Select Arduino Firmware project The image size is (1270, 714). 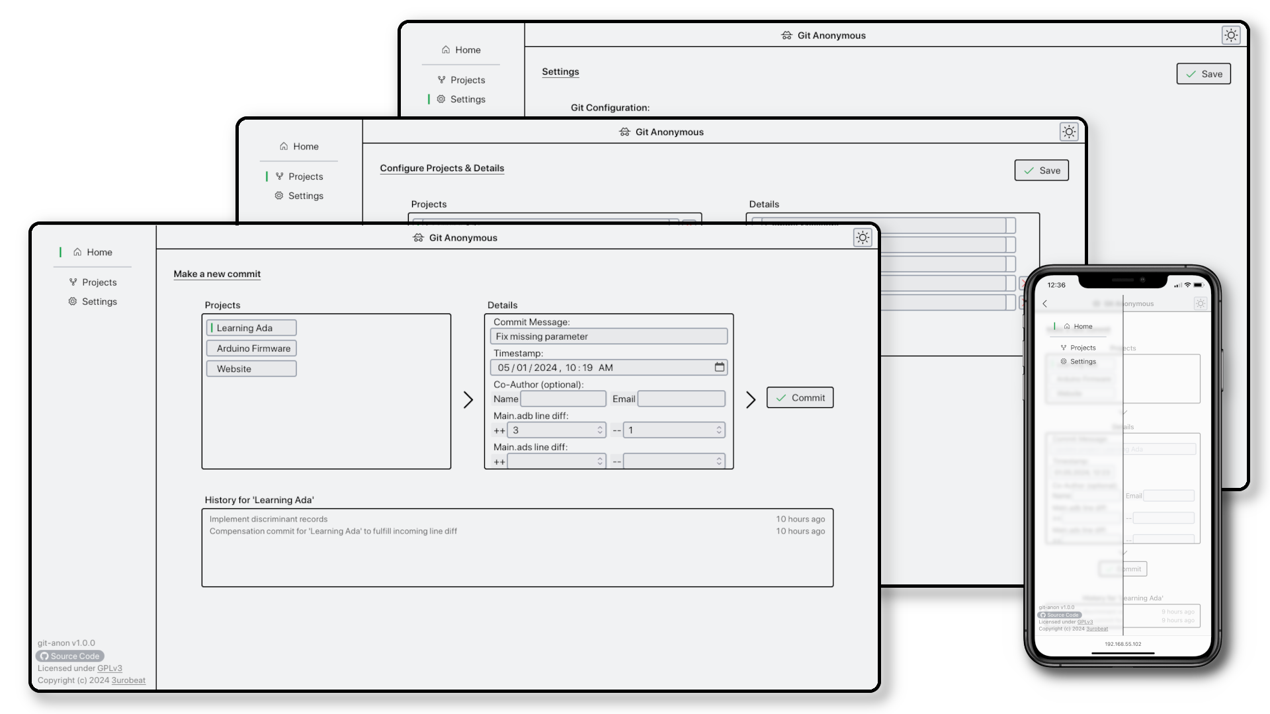tap(252, 348)
